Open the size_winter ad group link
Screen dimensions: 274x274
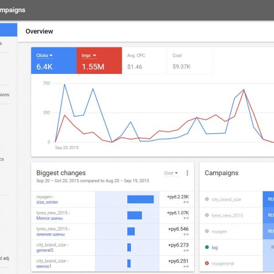coord(47,202)
